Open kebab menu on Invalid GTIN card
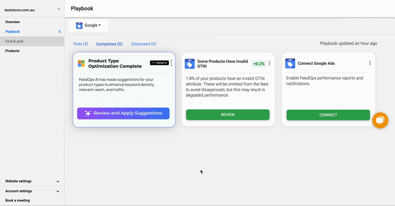Screen dimensions: 395x206 click(269, 63)
